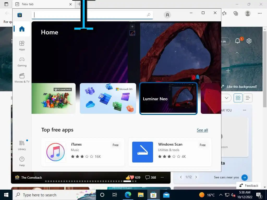Open the Windows Scan app listing

[x=170, y=152]
